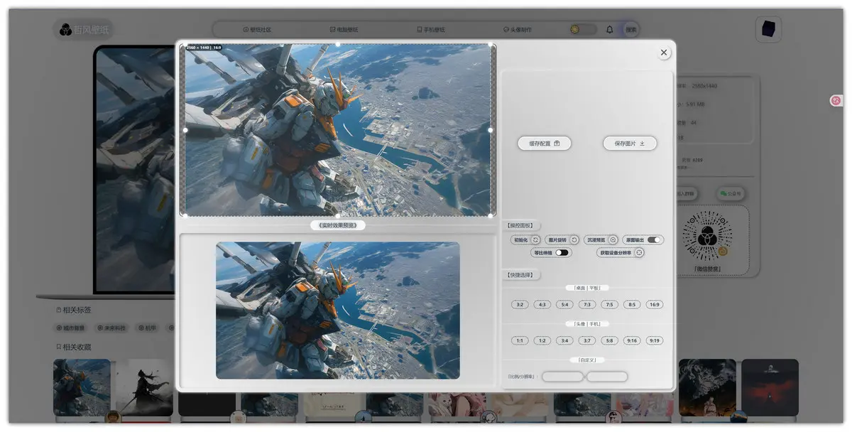
Task: Click the crop box bottom-right handle
Action: click(x=491, y=215)
